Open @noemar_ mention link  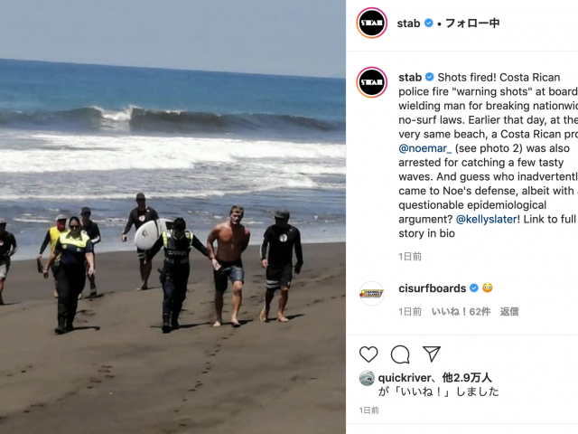(425, 148)
